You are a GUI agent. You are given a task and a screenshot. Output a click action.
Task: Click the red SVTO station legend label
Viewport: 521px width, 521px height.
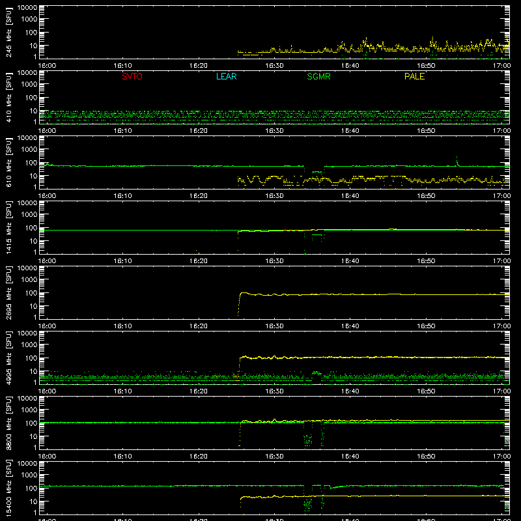[x=132, y=76]
